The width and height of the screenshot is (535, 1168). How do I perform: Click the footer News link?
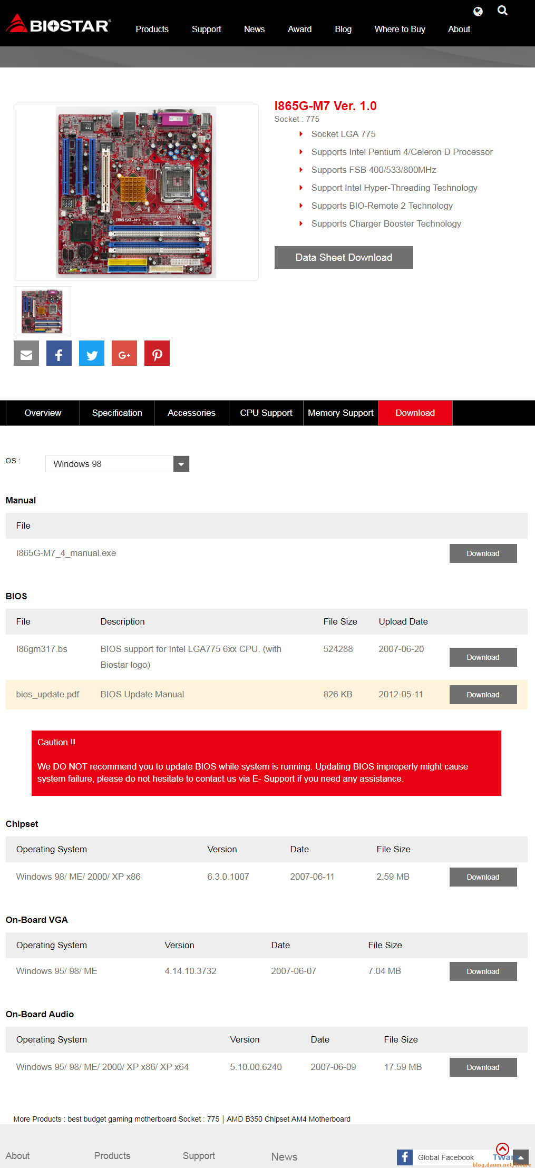click(284, 1157)
